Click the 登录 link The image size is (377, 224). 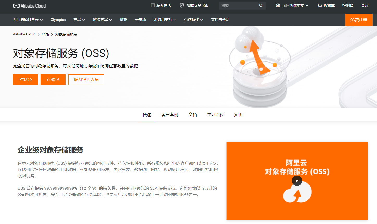(x=365, y=5)
